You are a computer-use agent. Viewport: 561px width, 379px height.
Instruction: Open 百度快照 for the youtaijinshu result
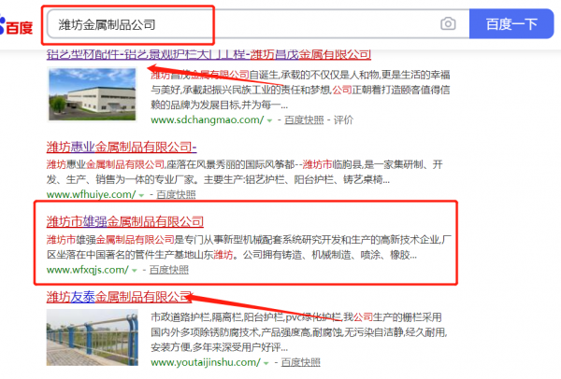click(x=300, y=362)
